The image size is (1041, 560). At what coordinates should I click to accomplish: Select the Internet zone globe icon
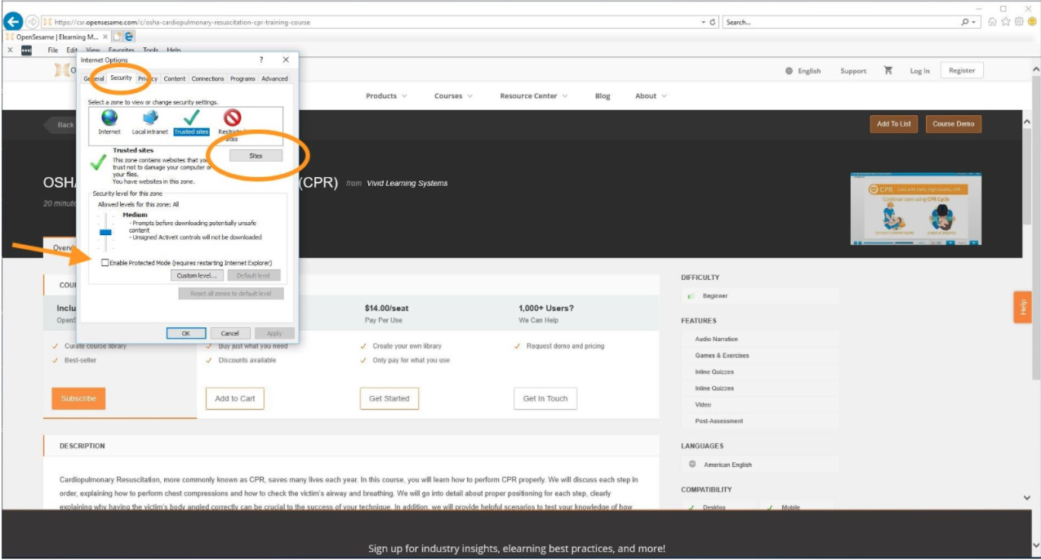109,119
